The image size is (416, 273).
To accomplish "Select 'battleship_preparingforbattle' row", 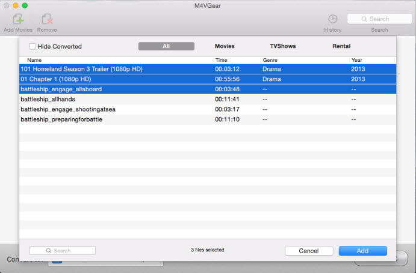I will pyautogui.click(x=208, y=119).
